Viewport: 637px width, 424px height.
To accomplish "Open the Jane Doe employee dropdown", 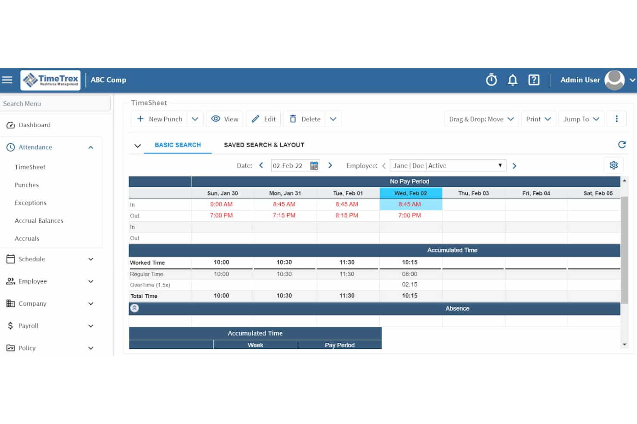I will click(x=448, y=165).
